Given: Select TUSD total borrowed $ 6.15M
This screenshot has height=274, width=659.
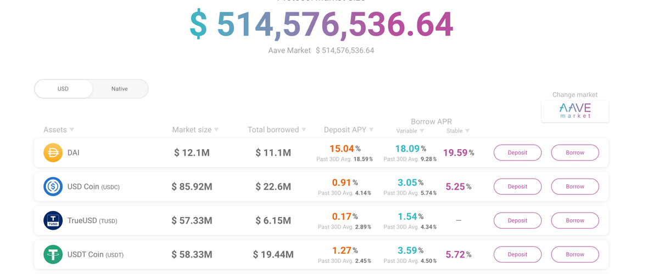Looking at the screenshot, I should [x=273, y=221].
